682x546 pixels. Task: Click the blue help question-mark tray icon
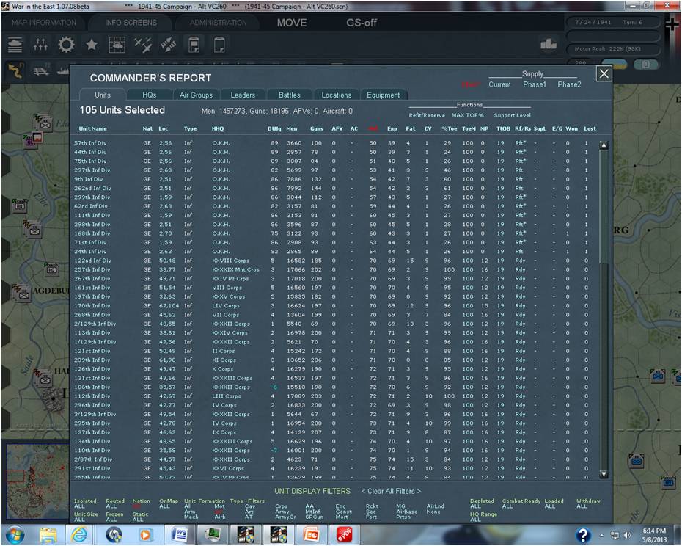[x=583, y=535]
